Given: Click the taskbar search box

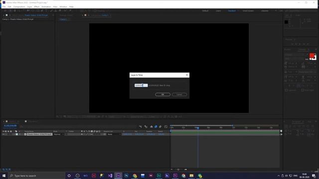Looking at the screenshot, I should pyautogui.click(x=36, y=176).
